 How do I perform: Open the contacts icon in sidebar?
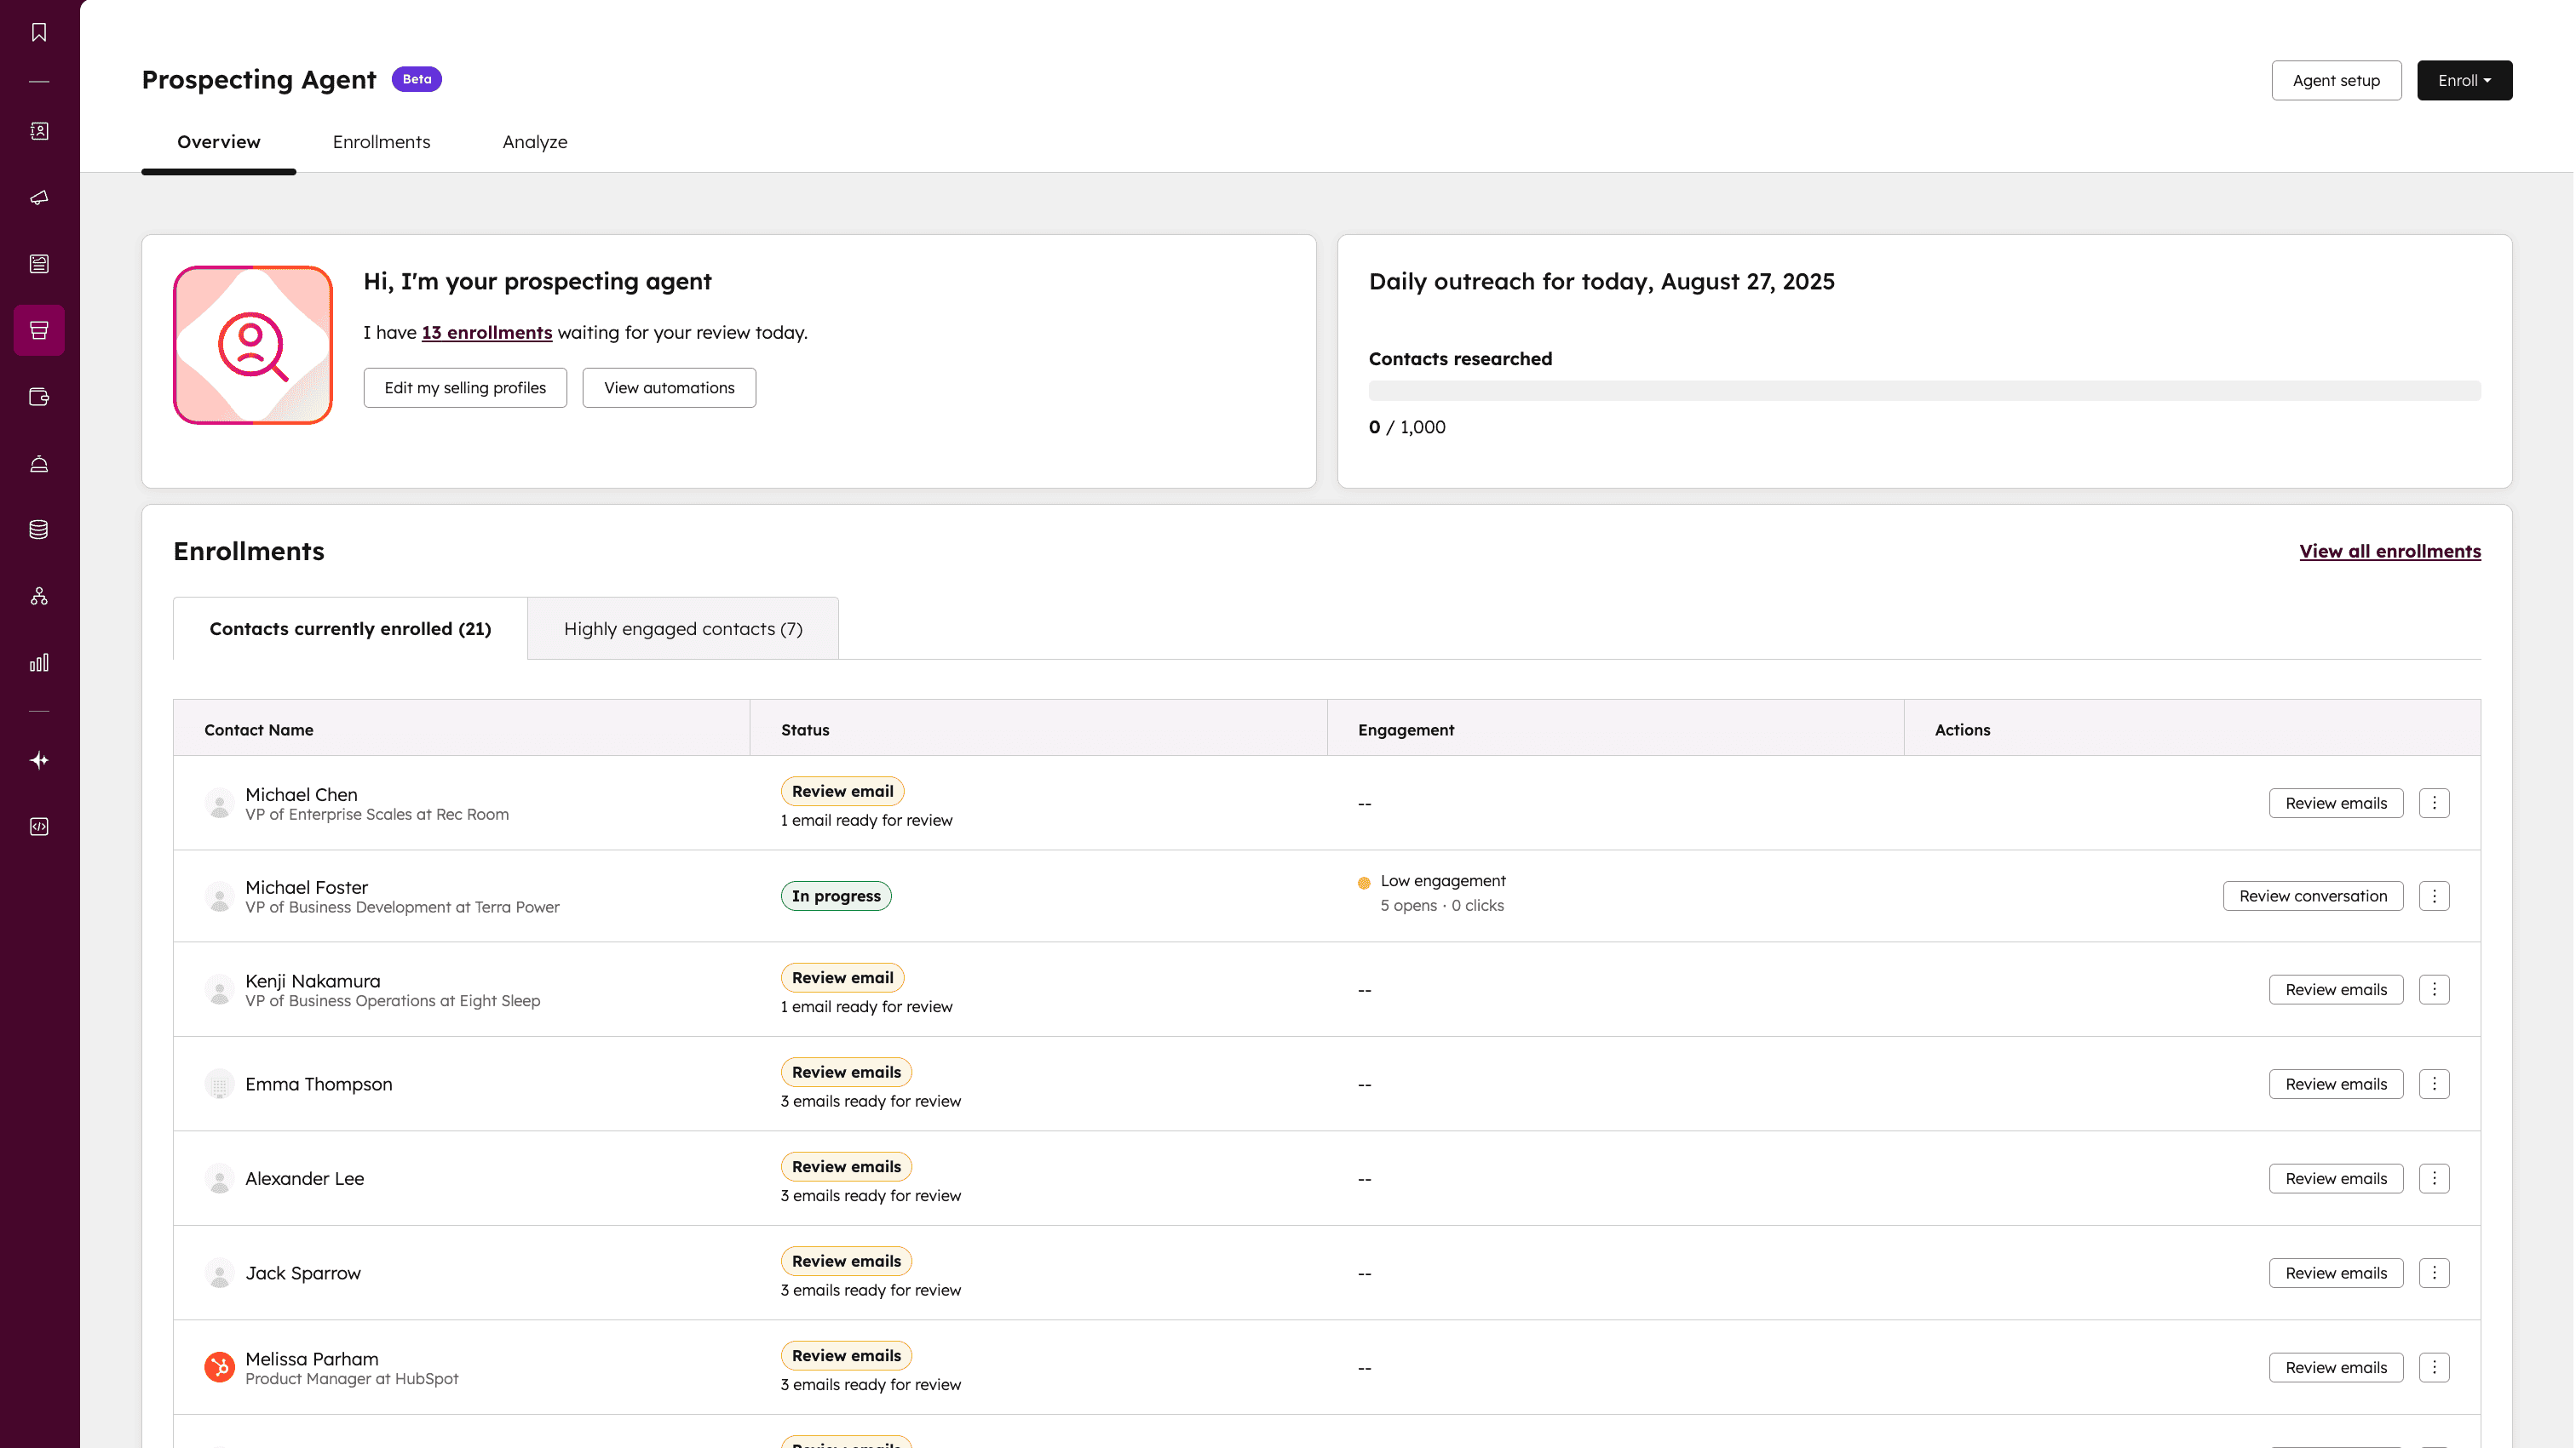click(x=39, y=131)
